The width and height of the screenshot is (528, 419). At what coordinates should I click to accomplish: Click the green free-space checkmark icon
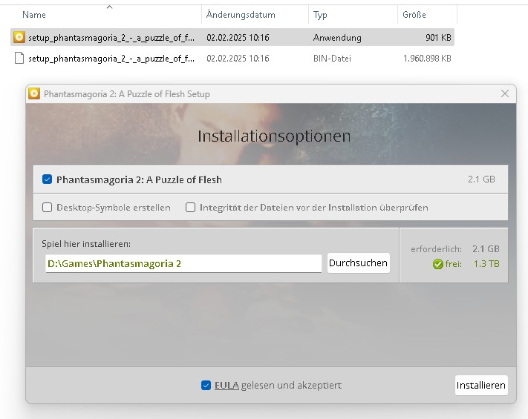pyautogui.click(x=437, y=264)
